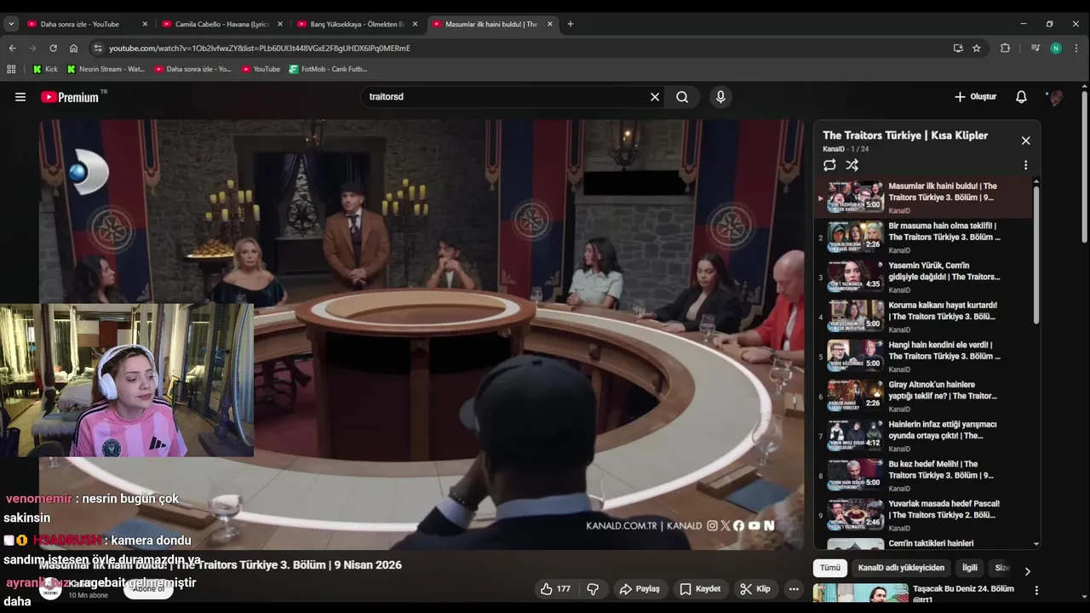
Task: Open media controls icon in toolbar
Action: click(x=1035, y=49)
